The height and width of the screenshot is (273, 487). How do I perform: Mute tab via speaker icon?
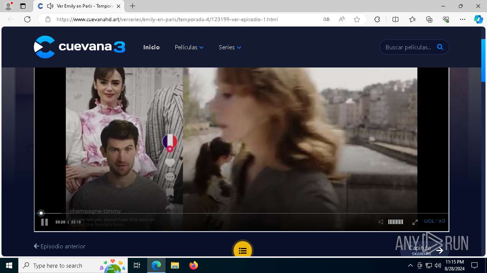tap(50, 6)
